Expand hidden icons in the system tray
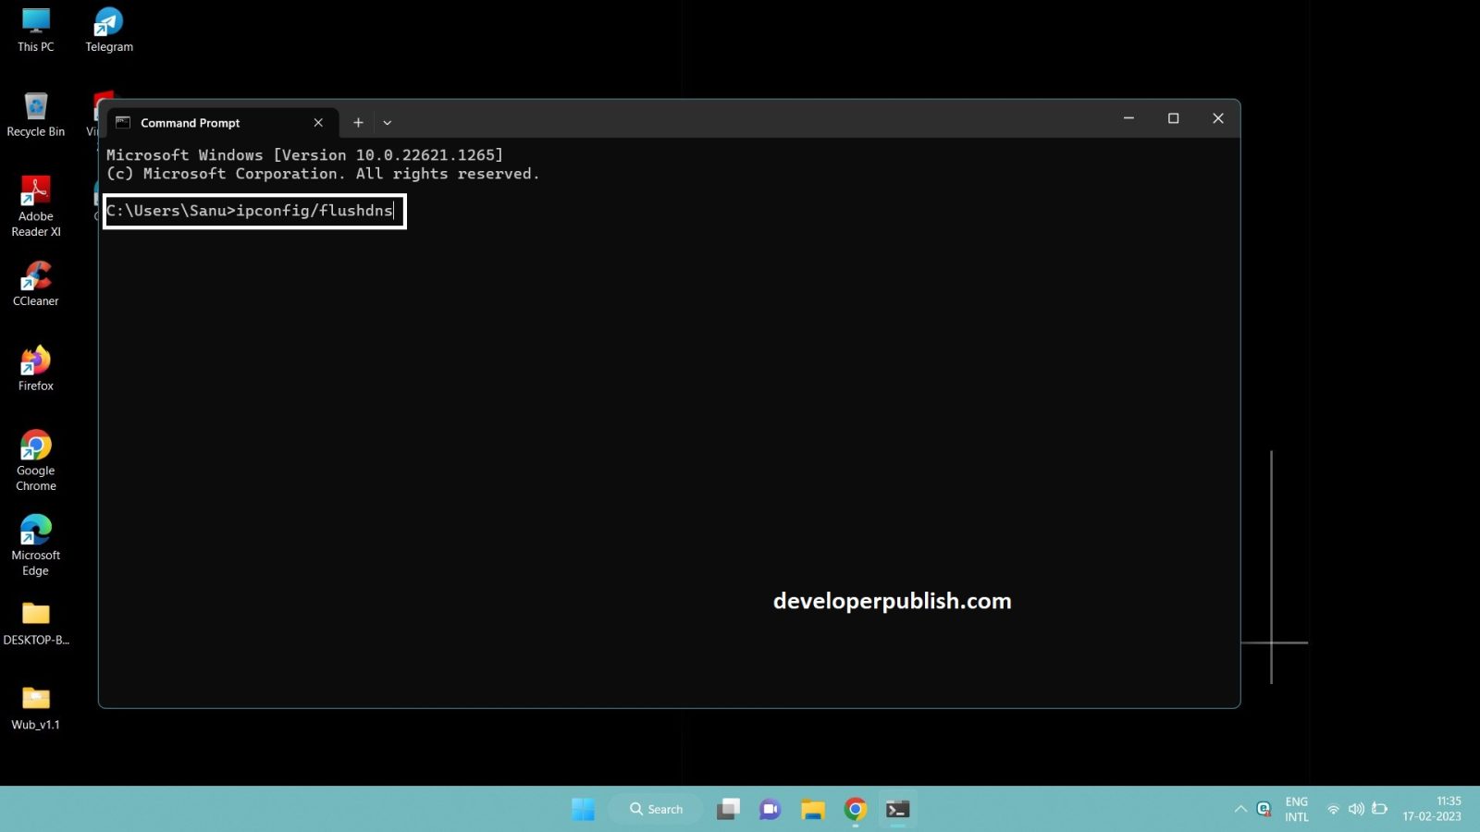 click(x=1240, y=809)
